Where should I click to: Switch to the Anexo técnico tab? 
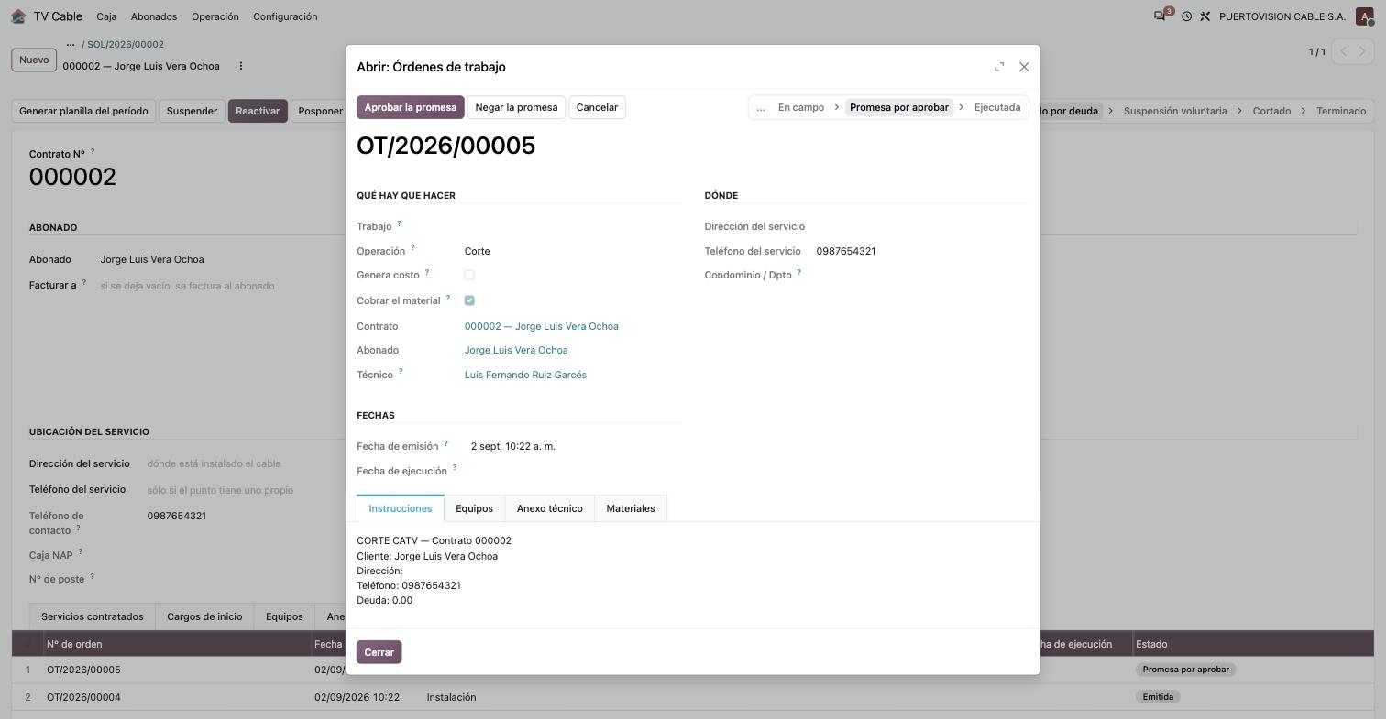click(549, 508)
